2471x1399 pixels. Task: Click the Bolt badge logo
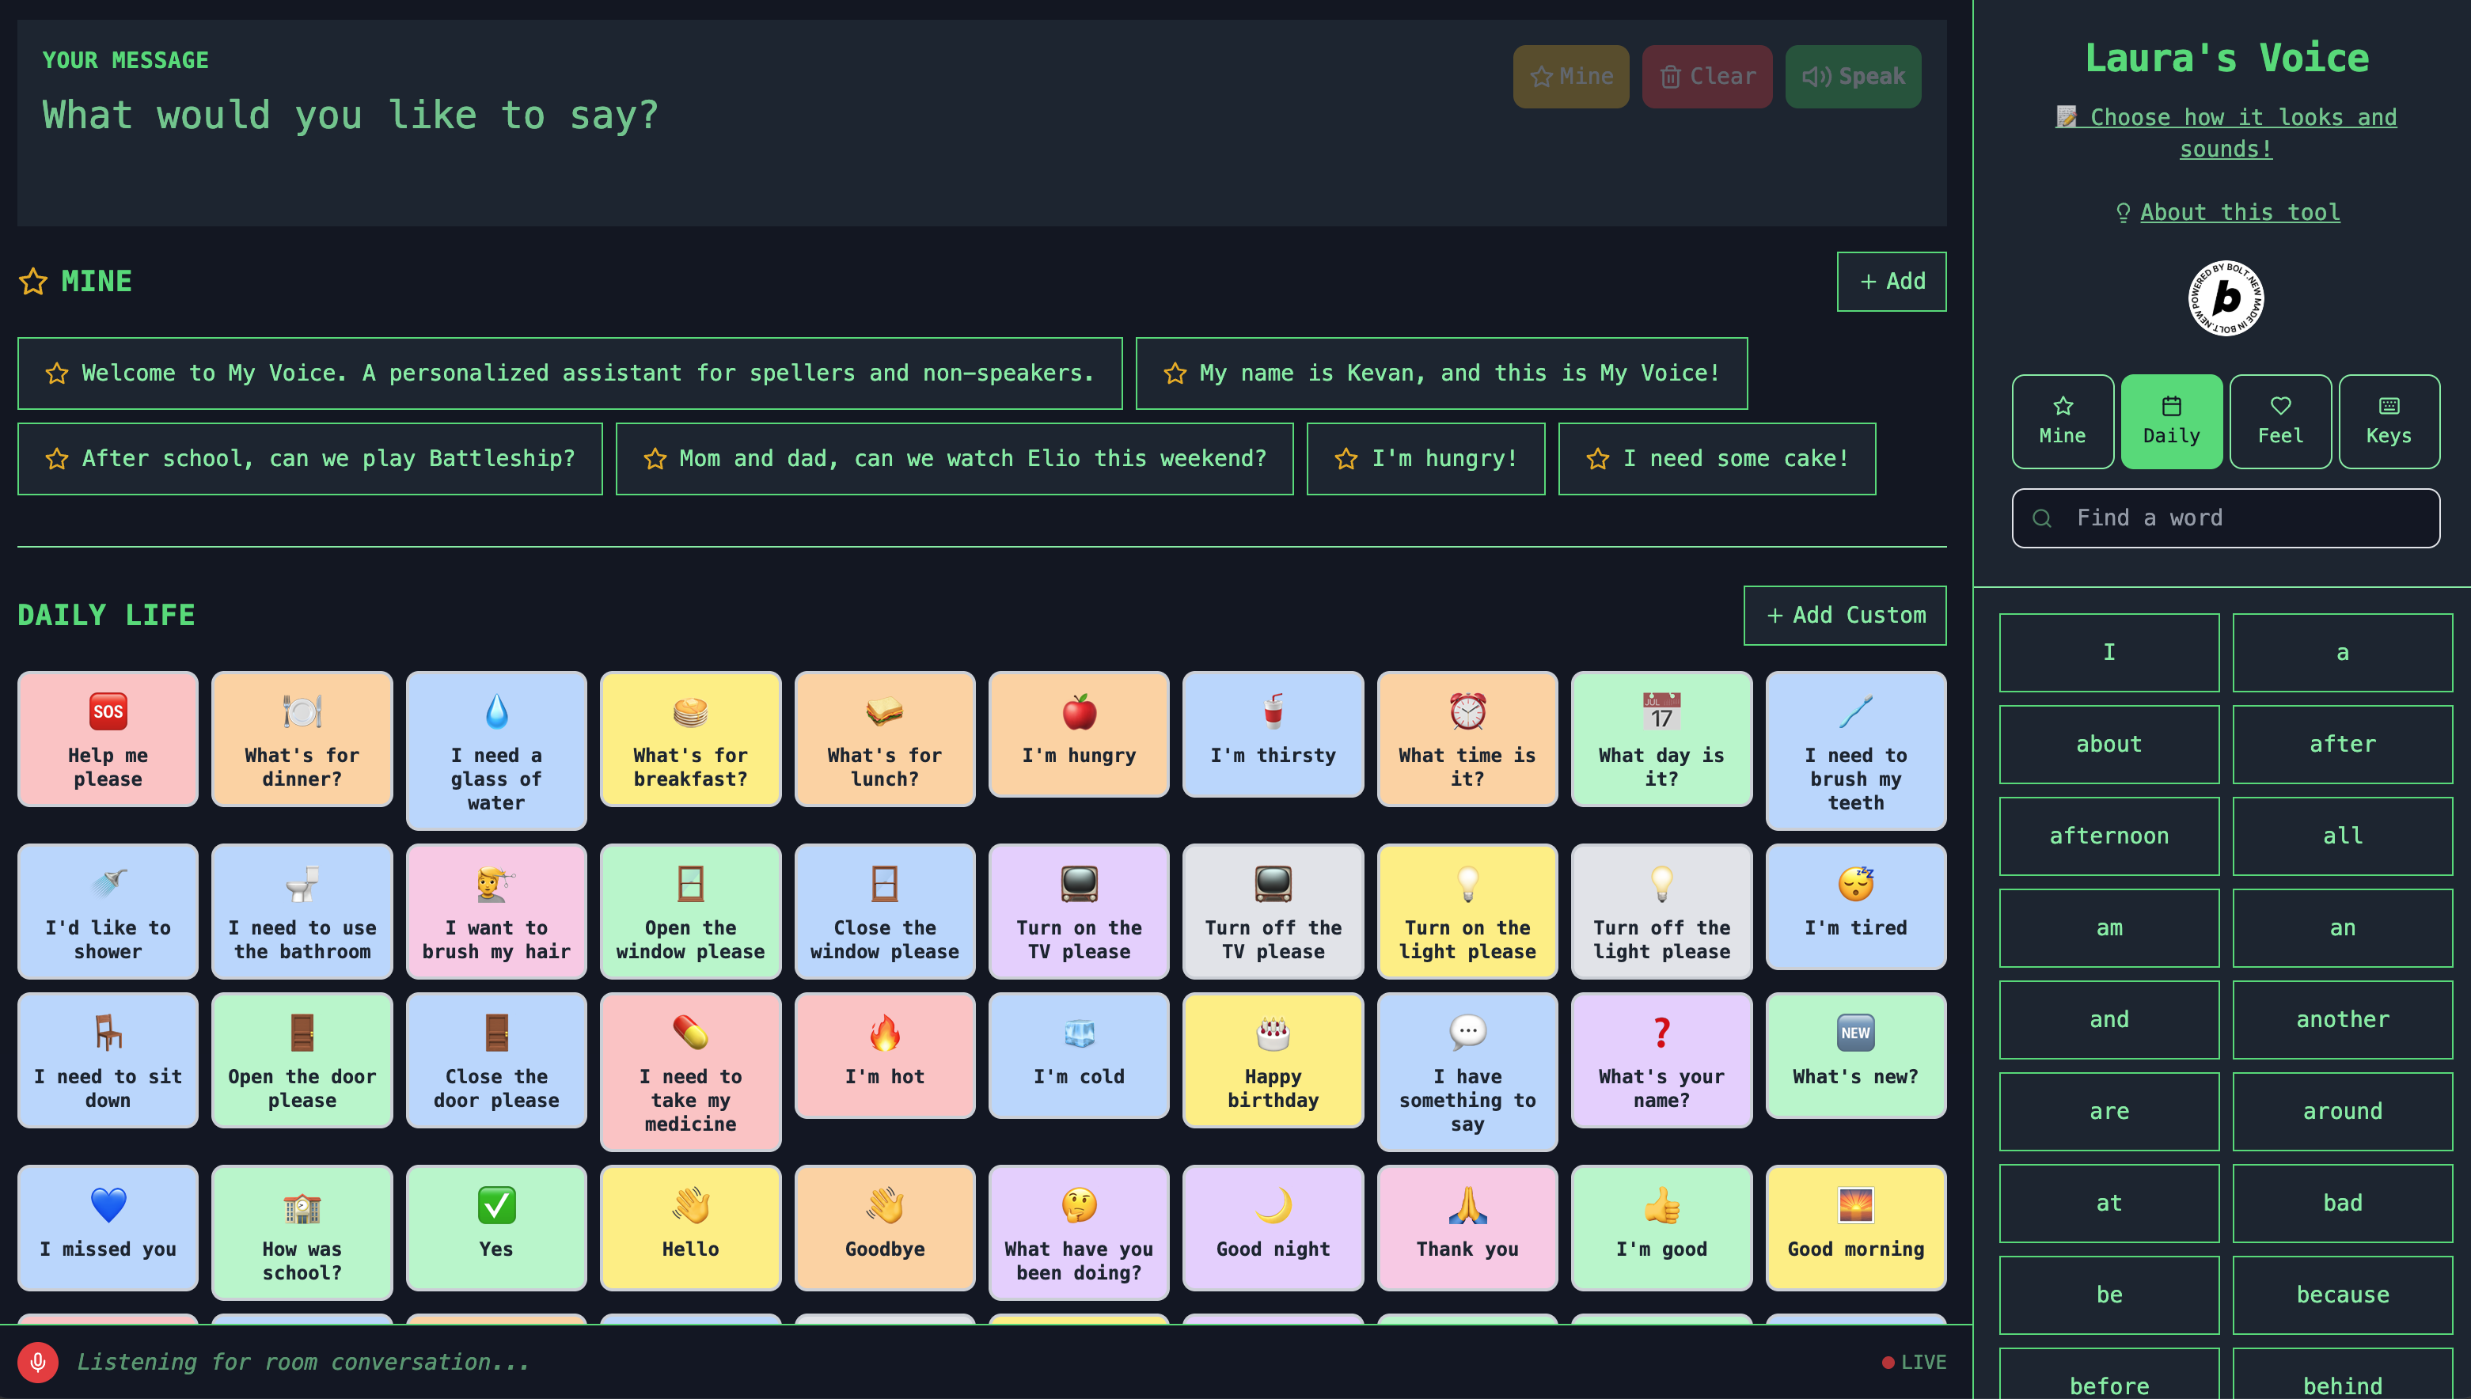tap(2225, 298)
